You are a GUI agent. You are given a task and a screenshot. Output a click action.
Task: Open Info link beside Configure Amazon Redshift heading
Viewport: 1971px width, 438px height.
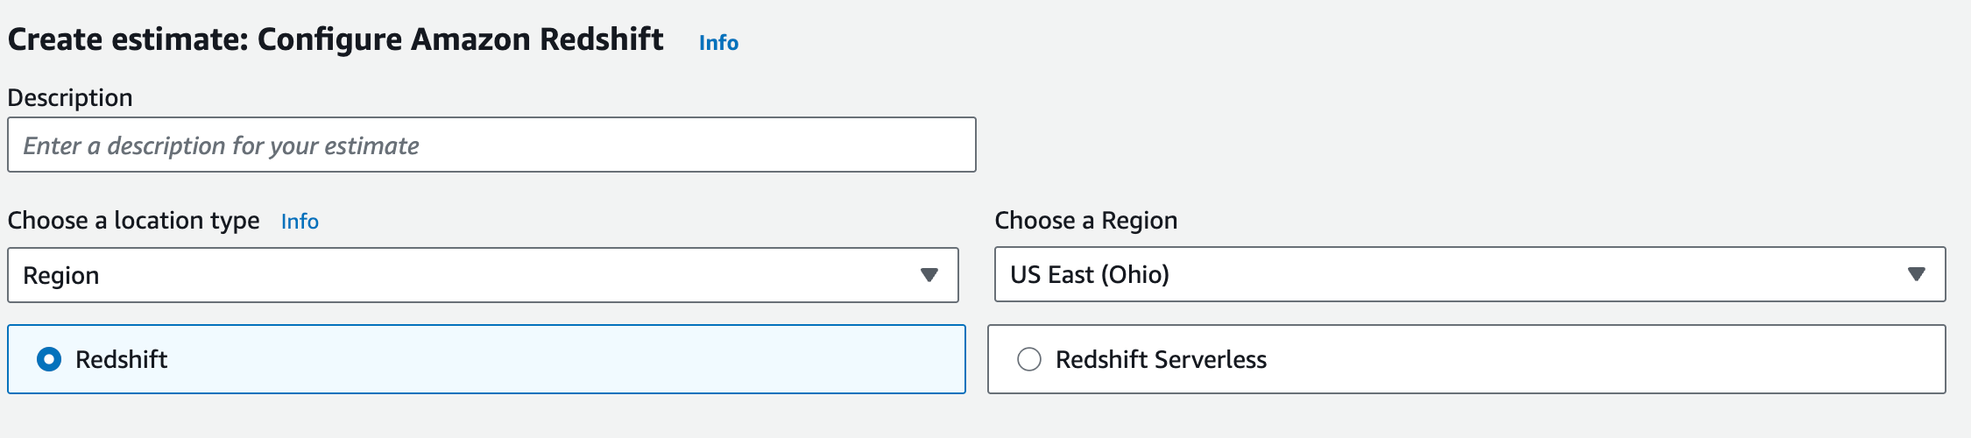pyautogui.click(x=718, y=43)
